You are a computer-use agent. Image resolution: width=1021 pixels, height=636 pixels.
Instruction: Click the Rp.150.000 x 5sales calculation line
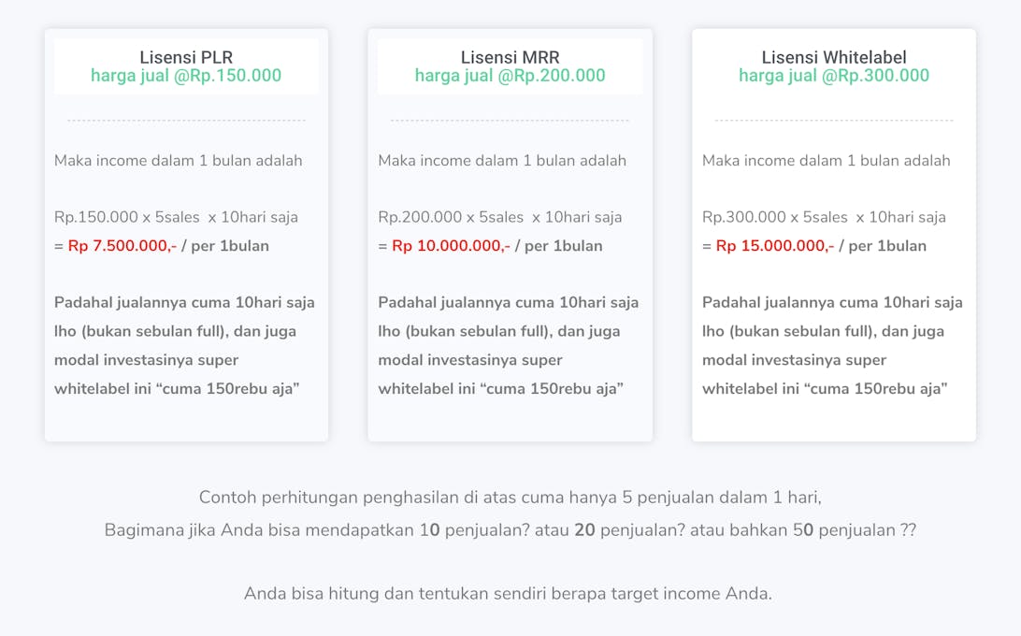[x=176, y=217]
